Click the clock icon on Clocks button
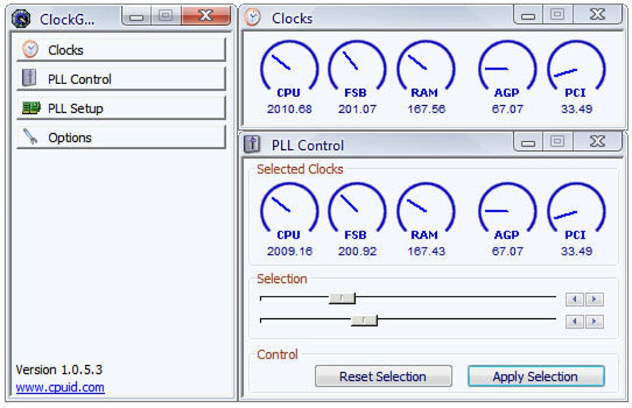The image size is (632, 408). pos(30,50)
